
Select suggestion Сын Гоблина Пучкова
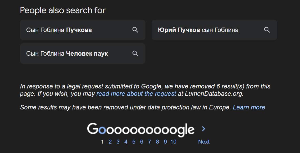point(83,30)
